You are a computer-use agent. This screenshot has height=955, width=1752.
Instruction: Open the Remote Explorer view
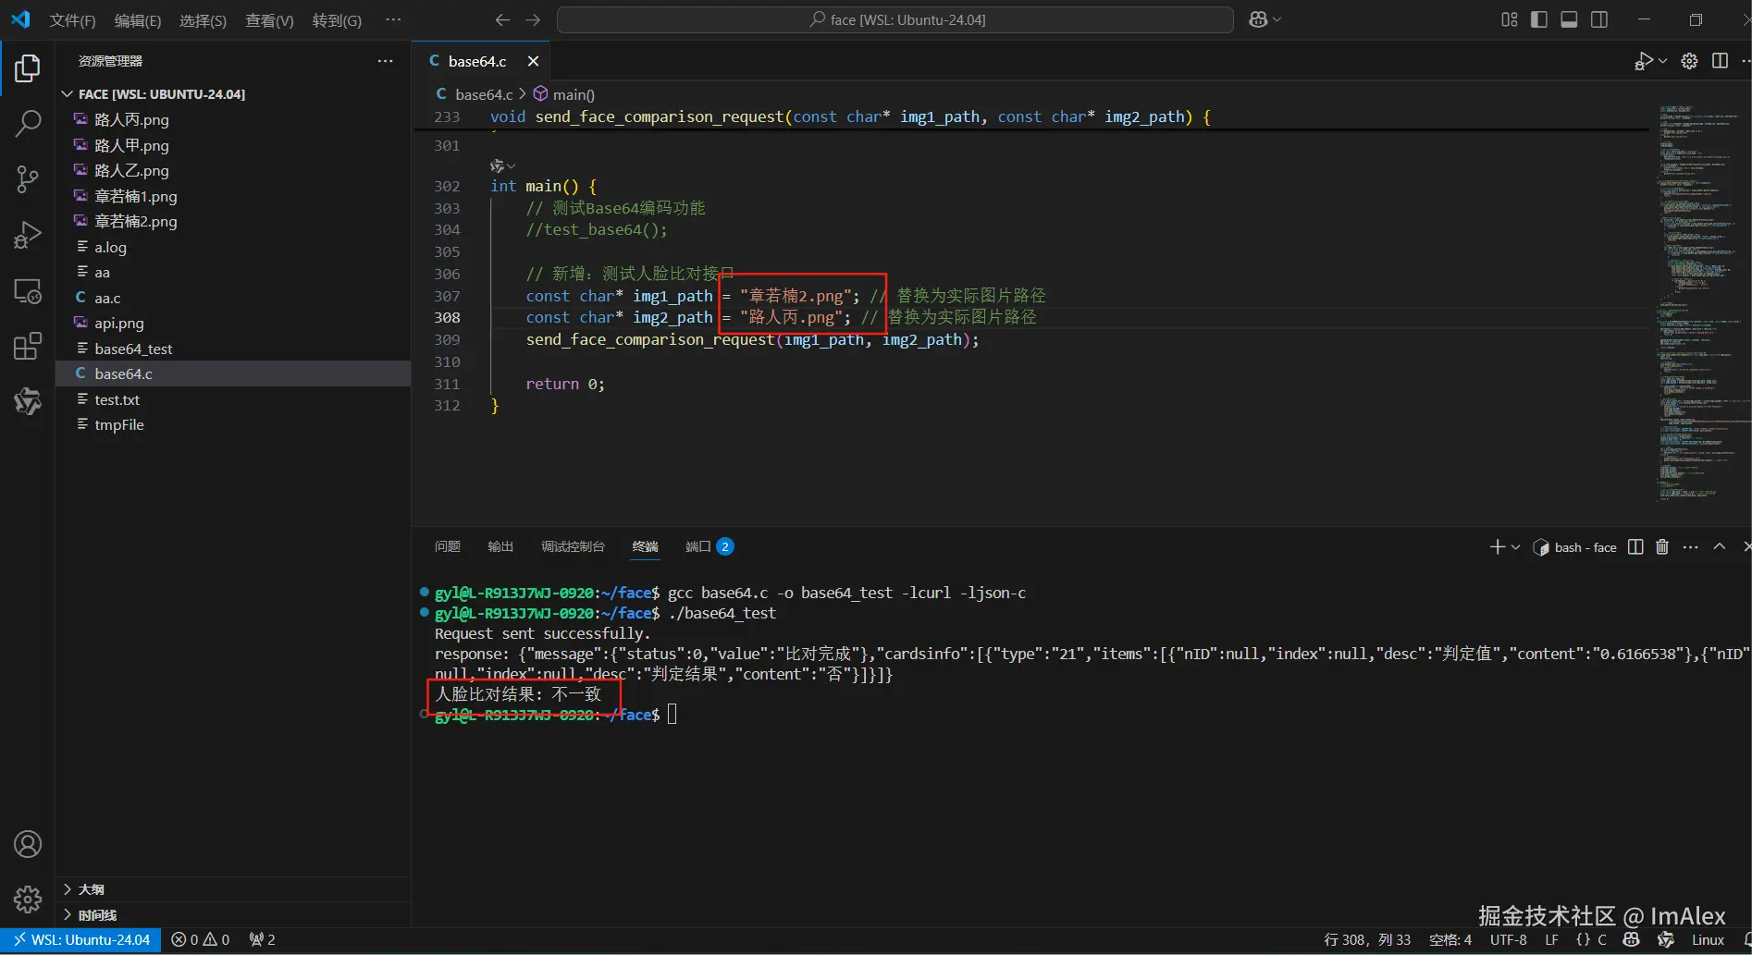[x=28, y=291]
